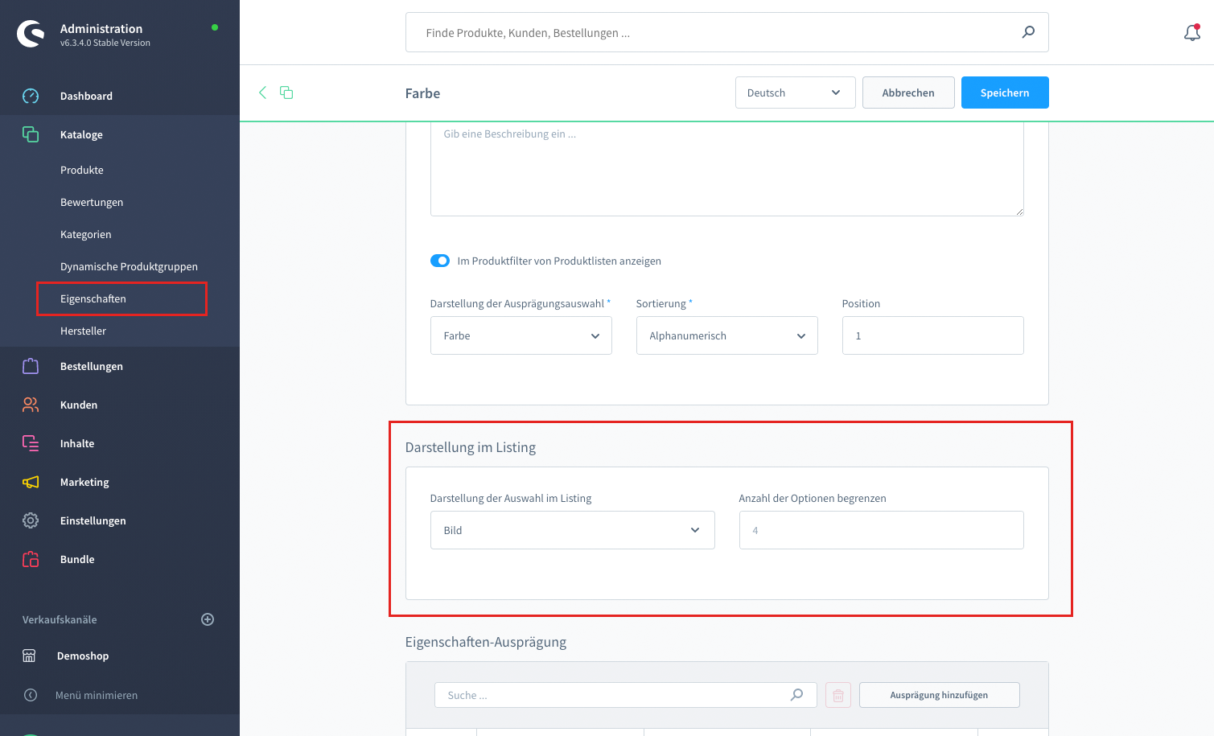
Task: Click the Darstellung im Listing heading
Action: (x=471, y=447)
